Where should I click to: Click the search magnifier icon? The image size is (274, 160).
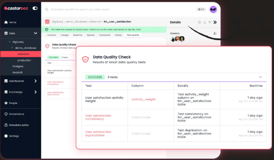pyautogui.click(x=47, y=9)
